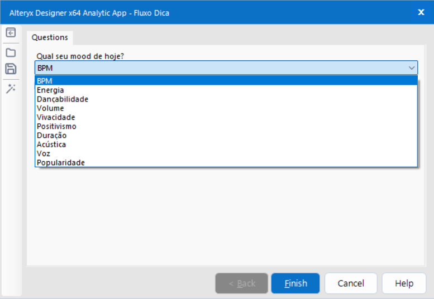This screenshot has height=299, width=434.
Task: Click the Cancel button
Action: (x=351, y=283)
